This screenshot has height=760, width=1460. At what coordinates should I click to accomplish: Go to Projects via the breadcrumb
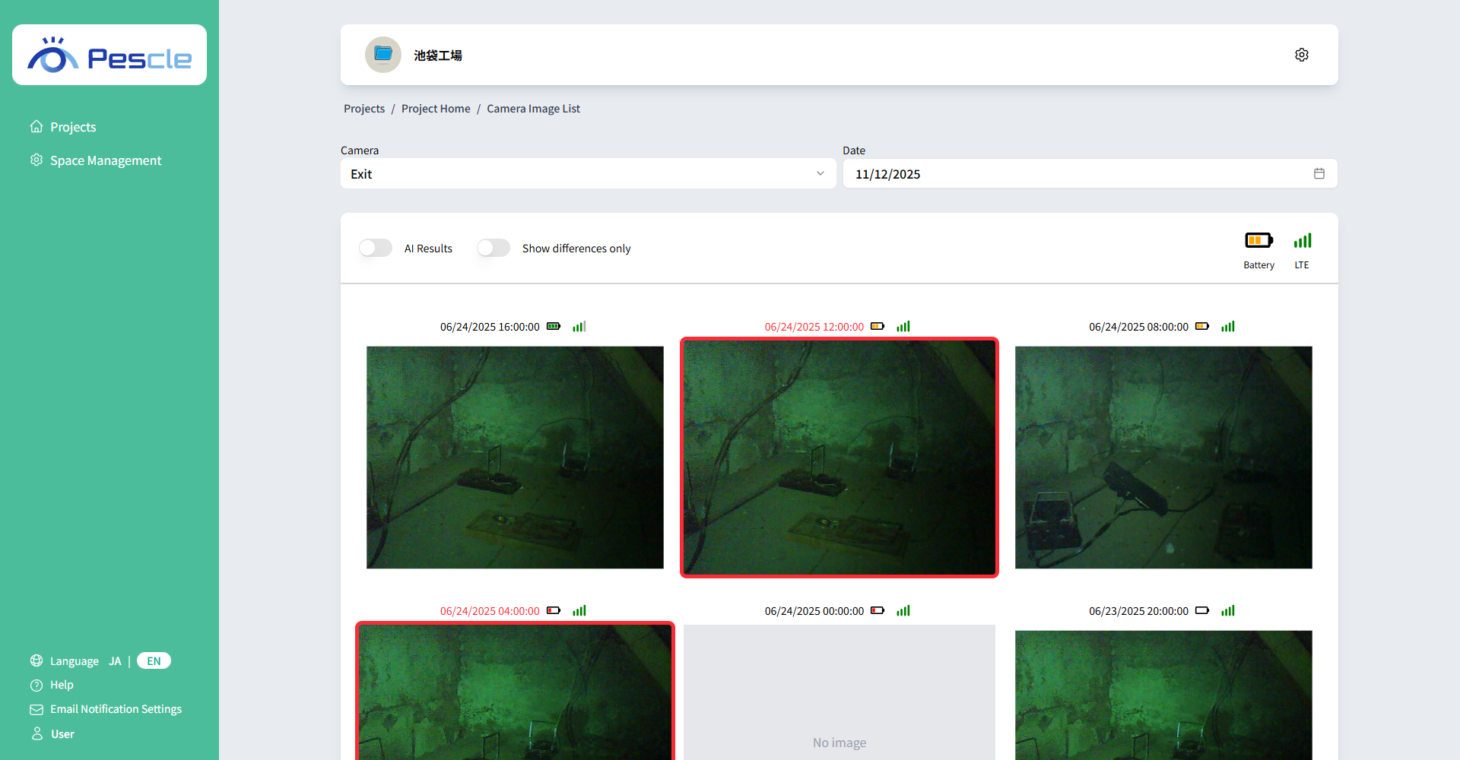click(x=364, y=108)
